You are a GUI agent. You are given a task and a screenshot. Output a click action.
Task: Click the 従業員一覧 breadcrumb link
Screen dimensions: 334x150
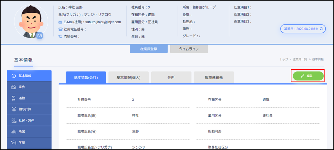301,59
